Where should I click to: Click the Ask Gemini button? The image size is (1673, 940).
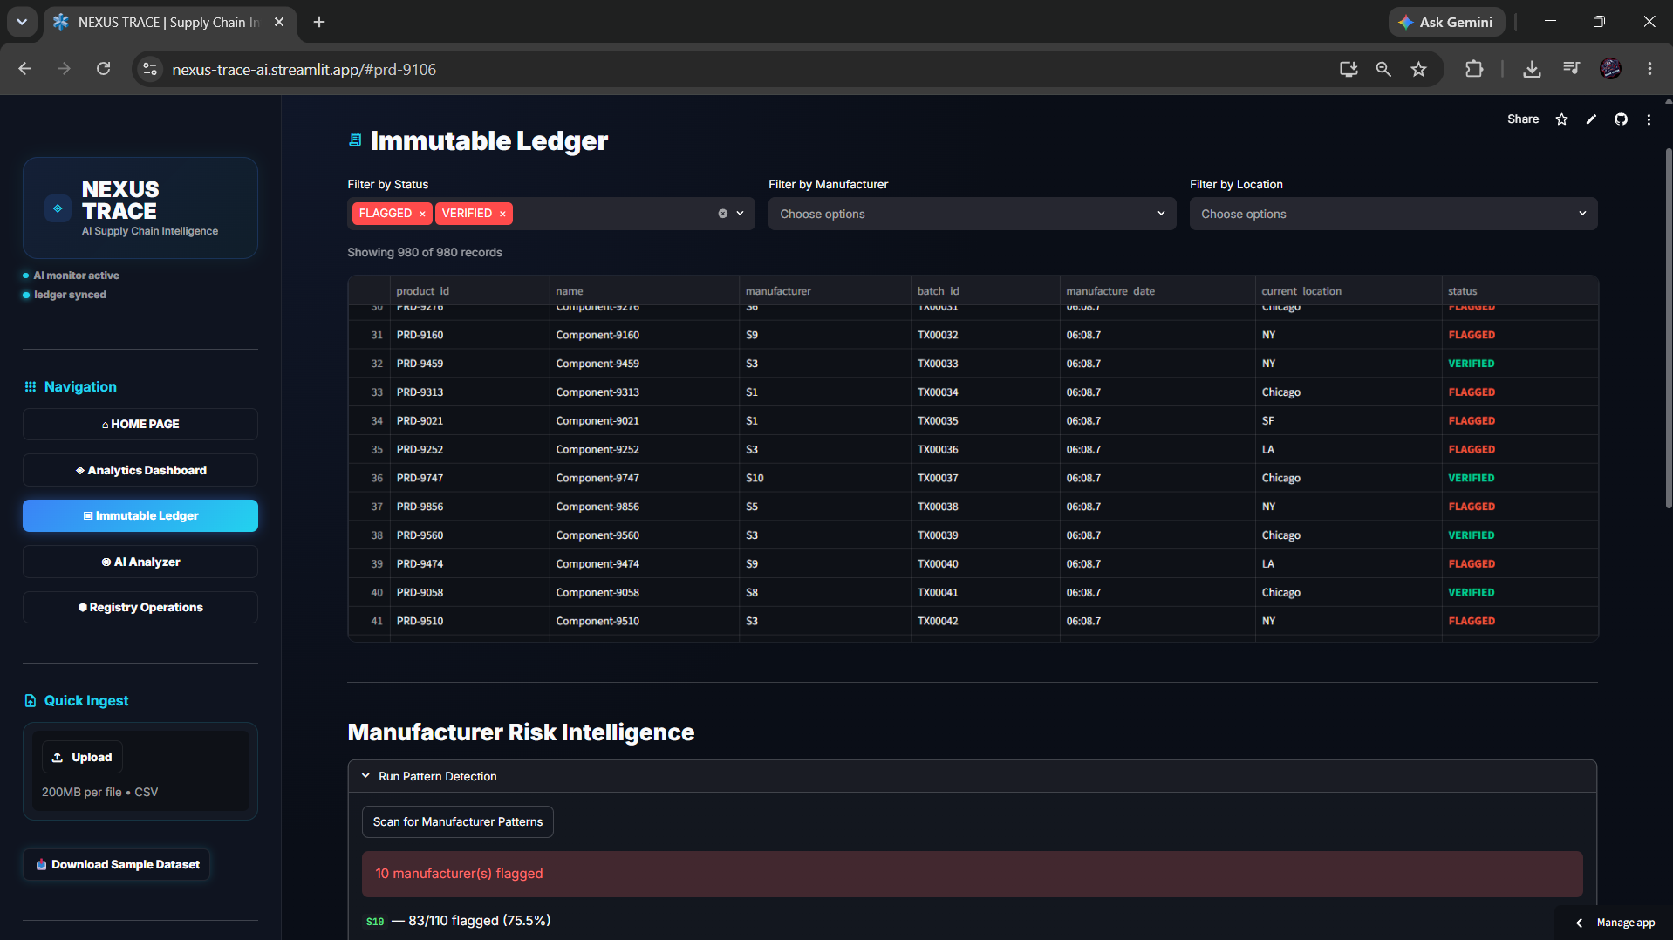point(1446,22)
